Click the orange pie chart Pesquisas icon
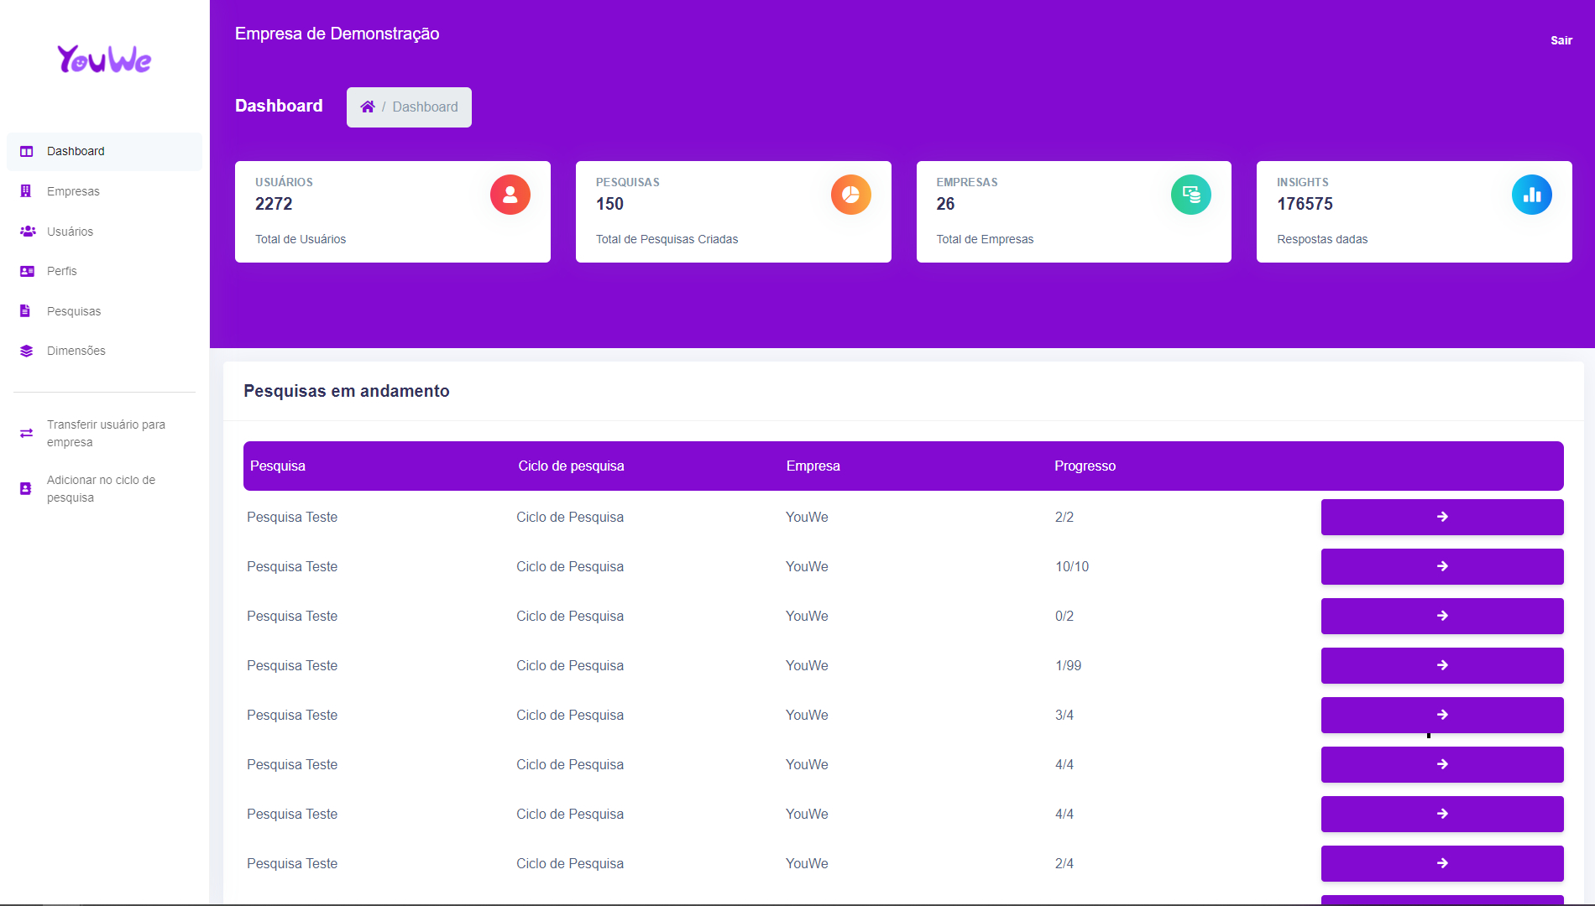This screenshot has height=906, width=1595. (850, 195)
